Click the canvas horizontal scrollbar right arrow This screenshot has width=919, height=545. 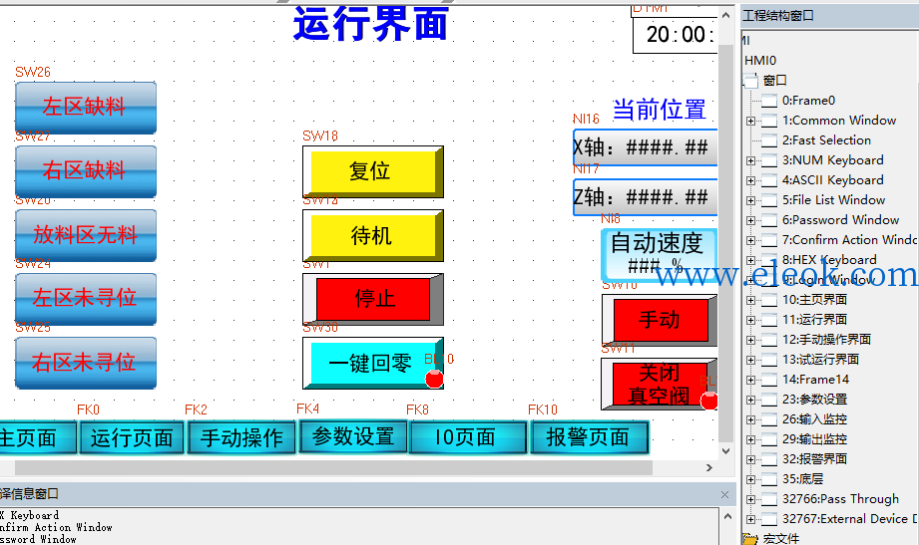[x=709, y=467]
